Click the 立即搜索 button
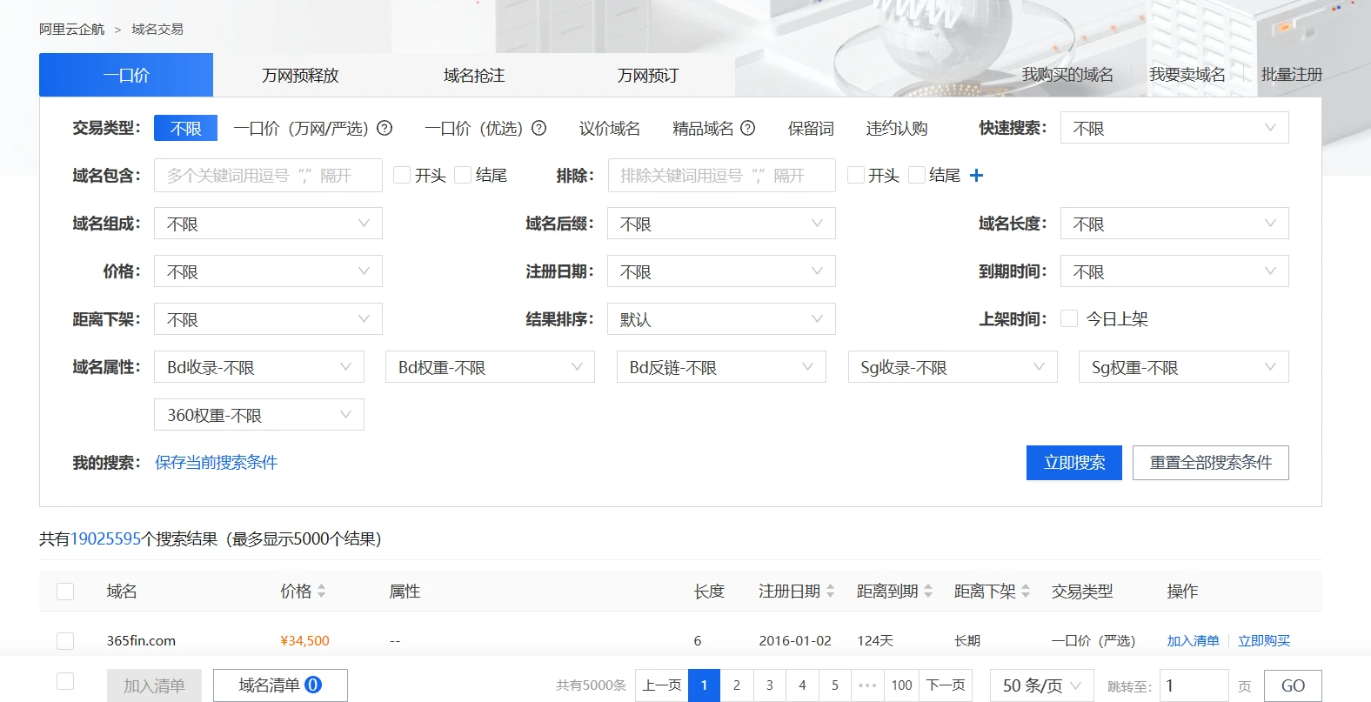This screenshot has width=1371, height=702. pos(1073,463)
